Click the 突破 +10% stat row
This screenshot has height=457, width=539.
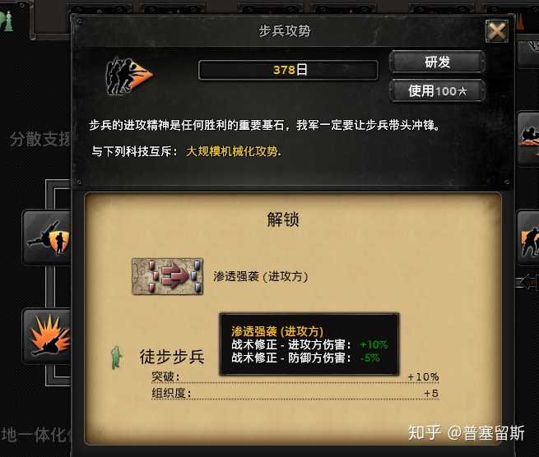coord(295,377)
